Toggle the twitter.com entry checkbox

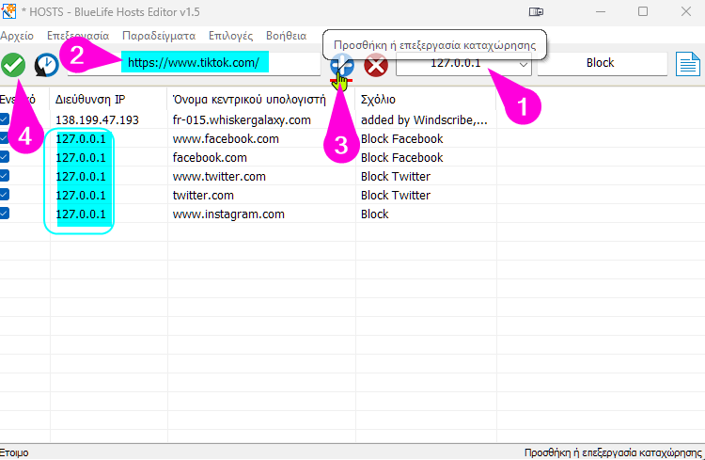[x=5, y=195]
